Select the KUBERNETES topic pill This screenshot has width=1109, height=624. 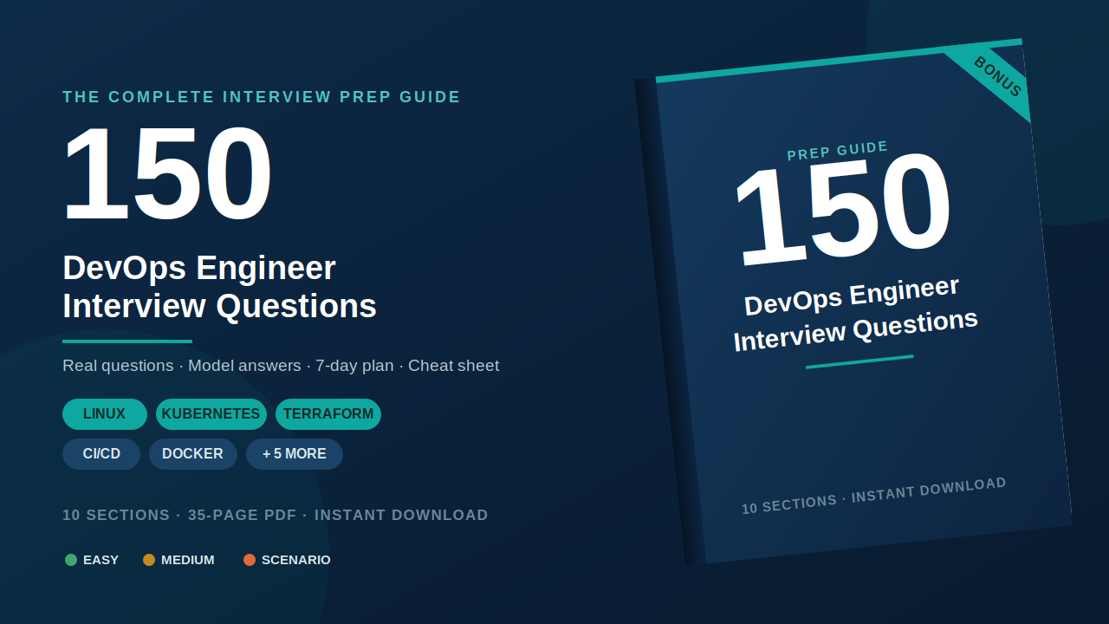pyautogui.click(x=211, y=414)
